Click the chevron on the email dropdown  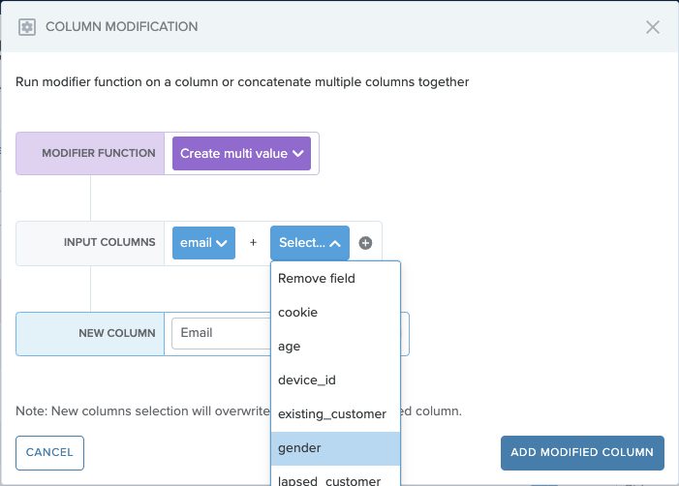pos(221,244)
